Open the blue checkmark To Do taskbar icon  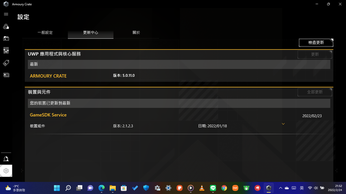tap(135, 188)
